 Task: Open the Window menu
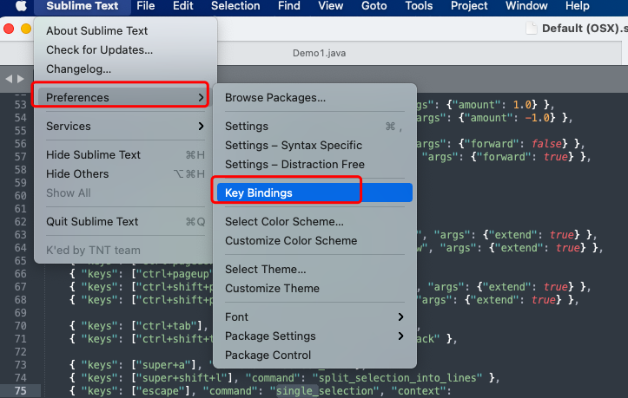(526, 6)
